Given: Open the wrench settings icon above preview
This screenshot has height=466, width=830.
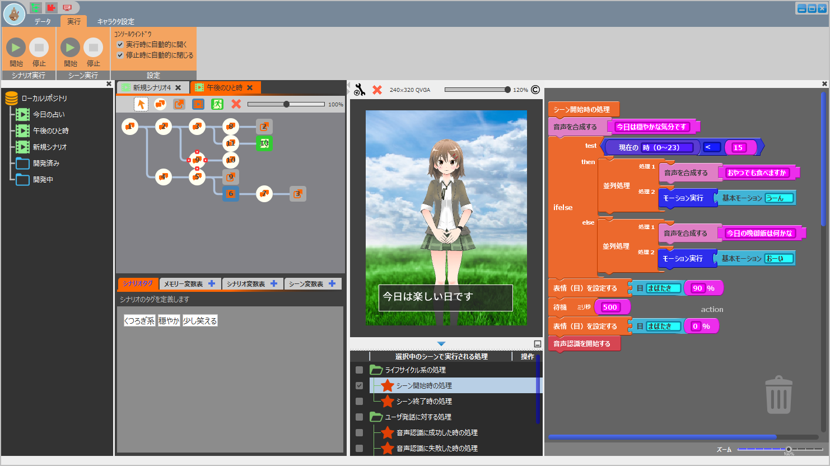Looking at the screenshot, I should click(x=360, y=90).
